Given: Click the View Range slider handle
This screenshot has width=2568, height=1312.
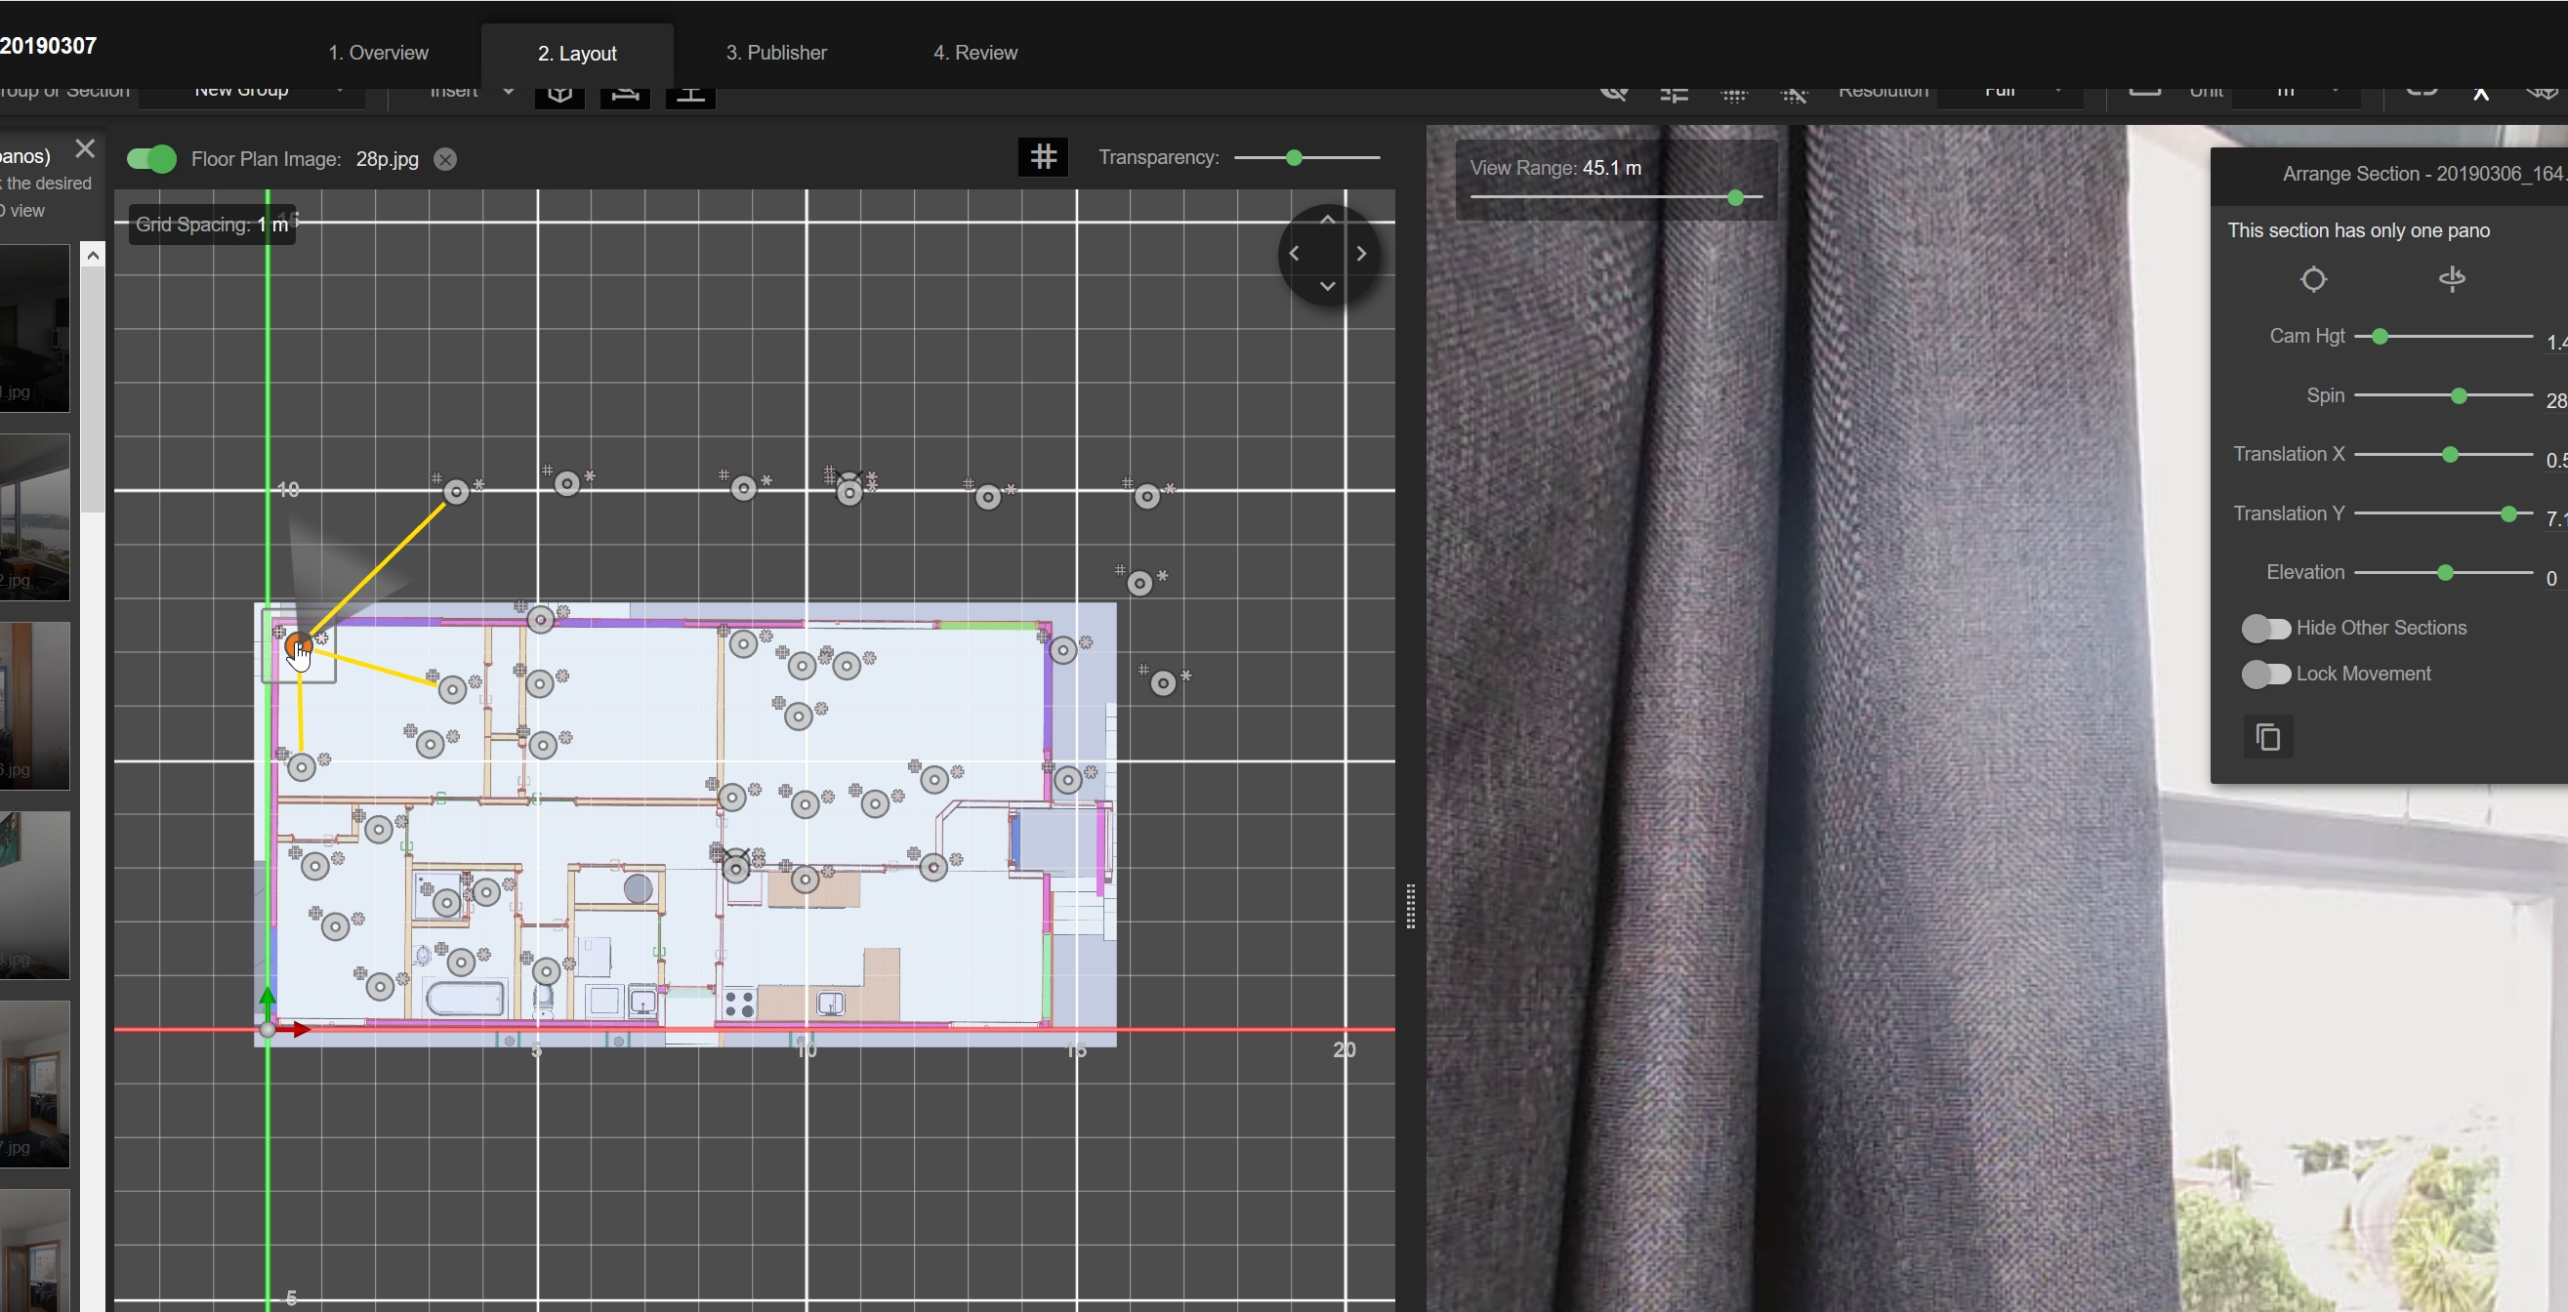Looking at the screenshot, I should click(x=1734, y=197).
